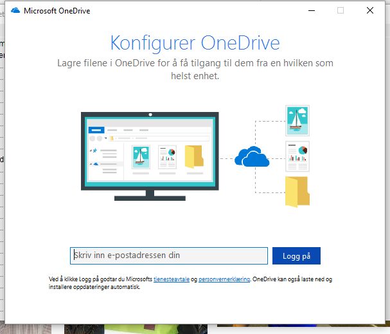Click the e-postadresse input field
The width and height of the screenshot is (390, 334).
[x=169, y=255]
